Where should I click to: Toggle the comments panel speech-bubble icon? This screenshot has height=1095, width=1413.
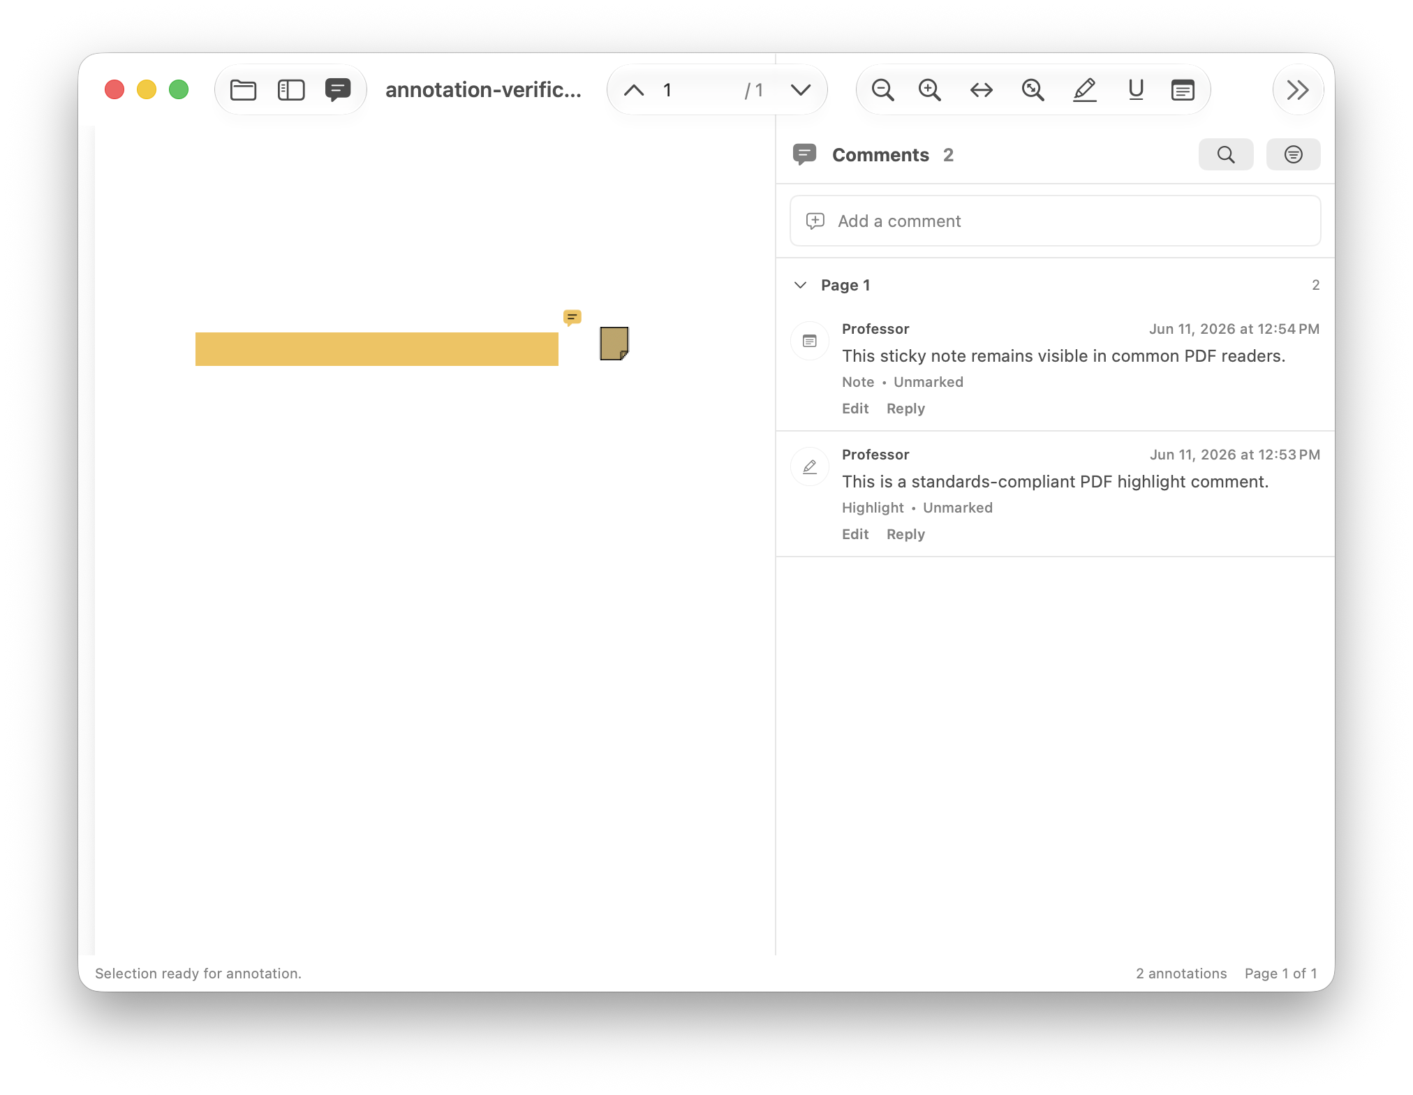point(338,90)
